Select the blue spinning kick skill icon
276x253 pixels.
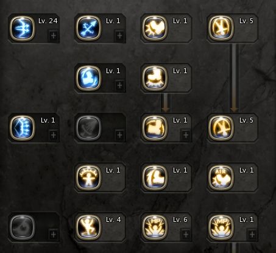88,78
